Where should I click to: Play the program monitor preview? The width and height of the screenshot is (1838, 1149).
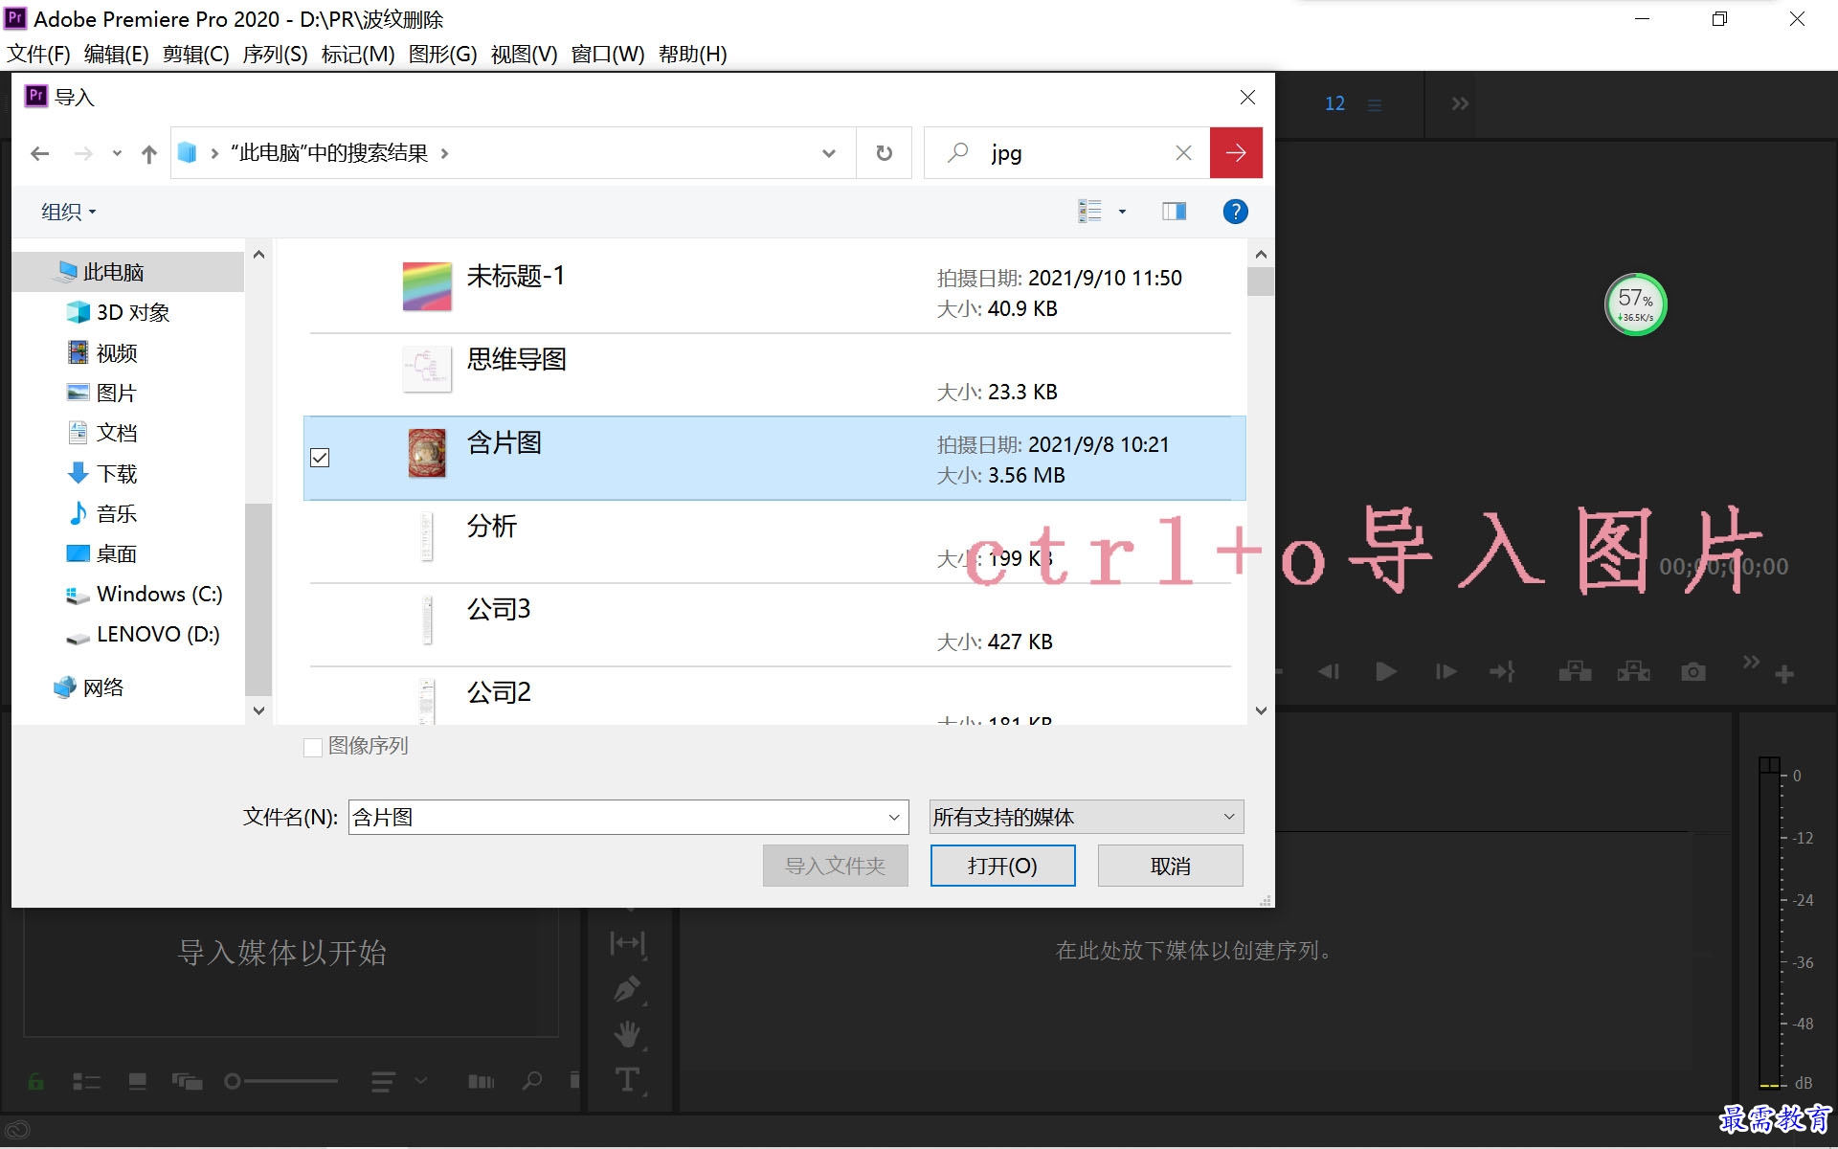pos(1385,672)
